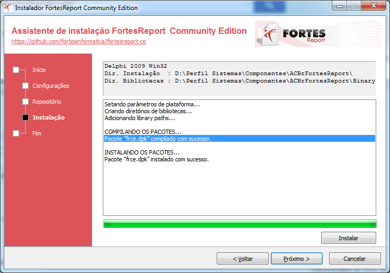Click the Próximo button

(297, 259)
